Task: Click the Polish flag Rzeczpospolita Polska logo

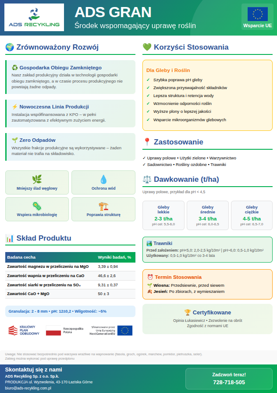Action: (x=64, y=330)
